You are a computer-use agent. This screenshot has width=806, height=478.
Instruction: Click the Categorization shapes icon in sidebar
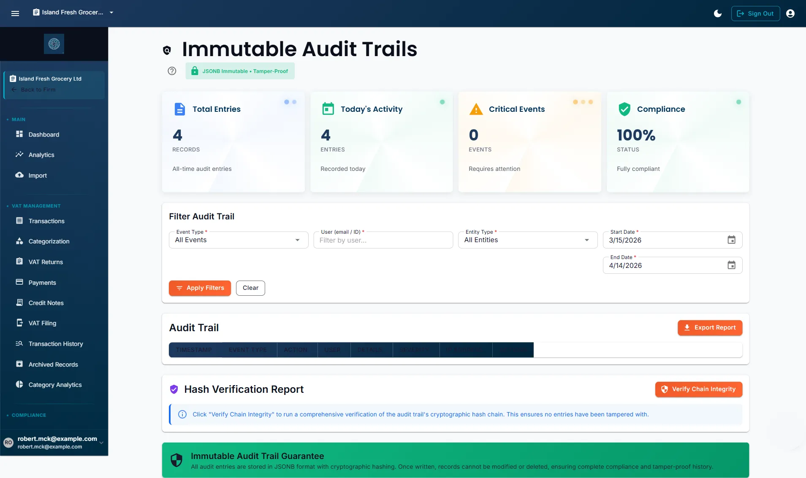tap(19, 241)
